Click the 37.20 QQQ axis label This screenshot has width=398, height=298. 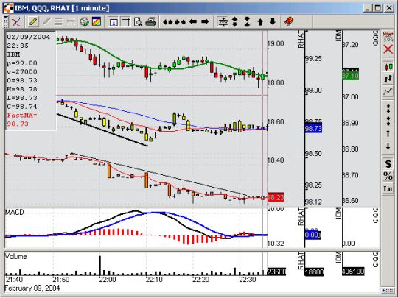(351, 45)
